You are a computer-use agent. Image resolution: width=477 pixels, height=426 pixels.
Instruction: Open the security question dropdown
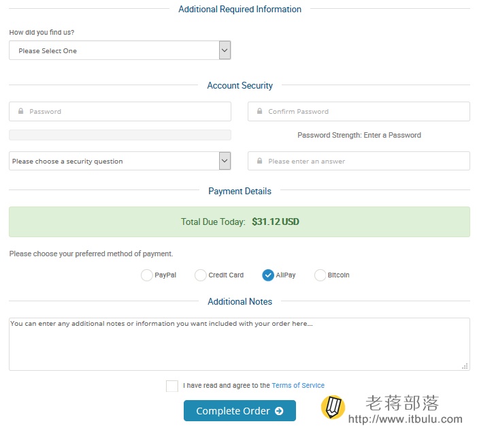120,161
